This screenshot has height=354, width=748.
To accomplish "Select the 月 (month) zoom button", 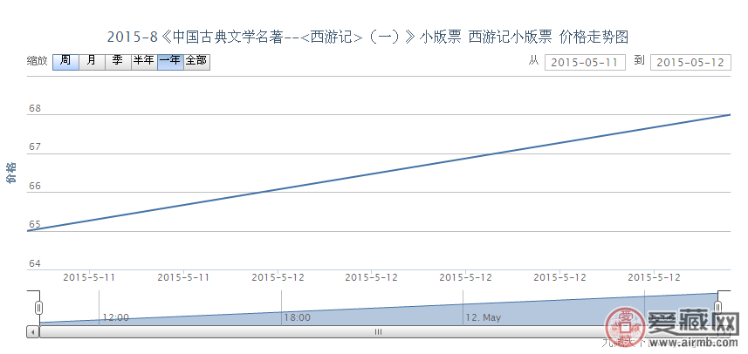I will click(x=92, y=62).
